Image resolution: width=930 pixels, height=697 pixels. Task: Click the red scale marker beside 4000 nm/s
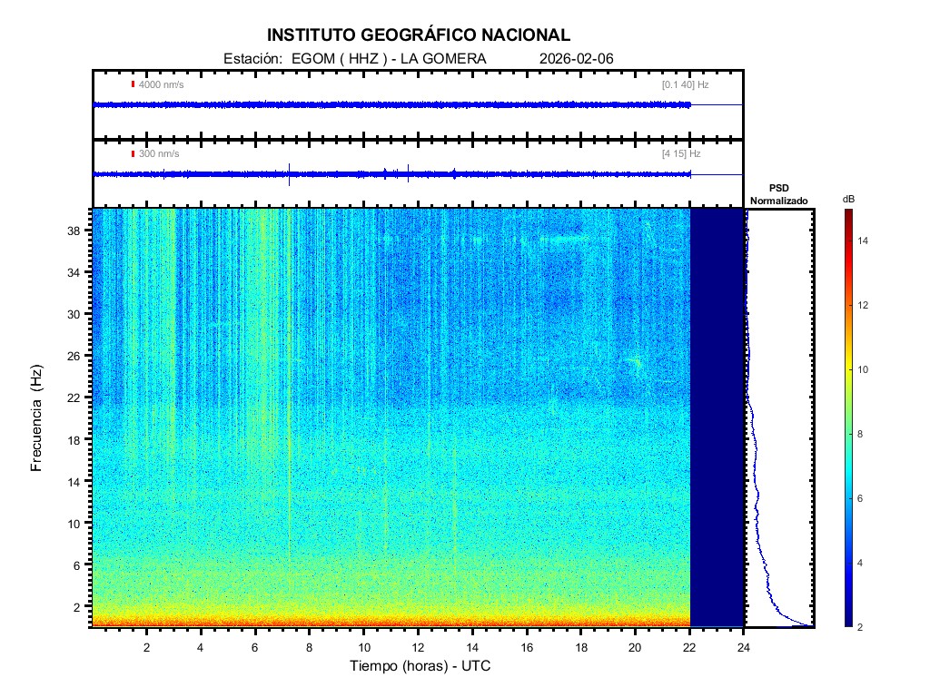[133, 84]
